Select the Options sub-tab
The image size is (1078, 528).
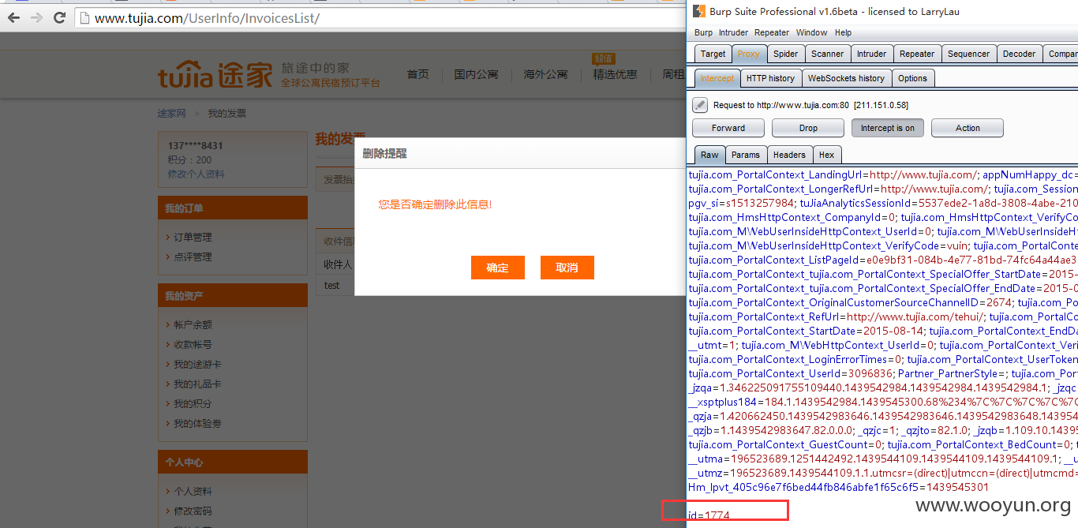(x=912, y=78)
